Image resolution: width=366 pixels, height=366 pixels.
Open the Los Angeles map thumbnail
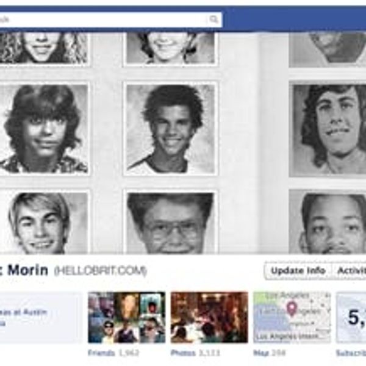click(292, 317)
